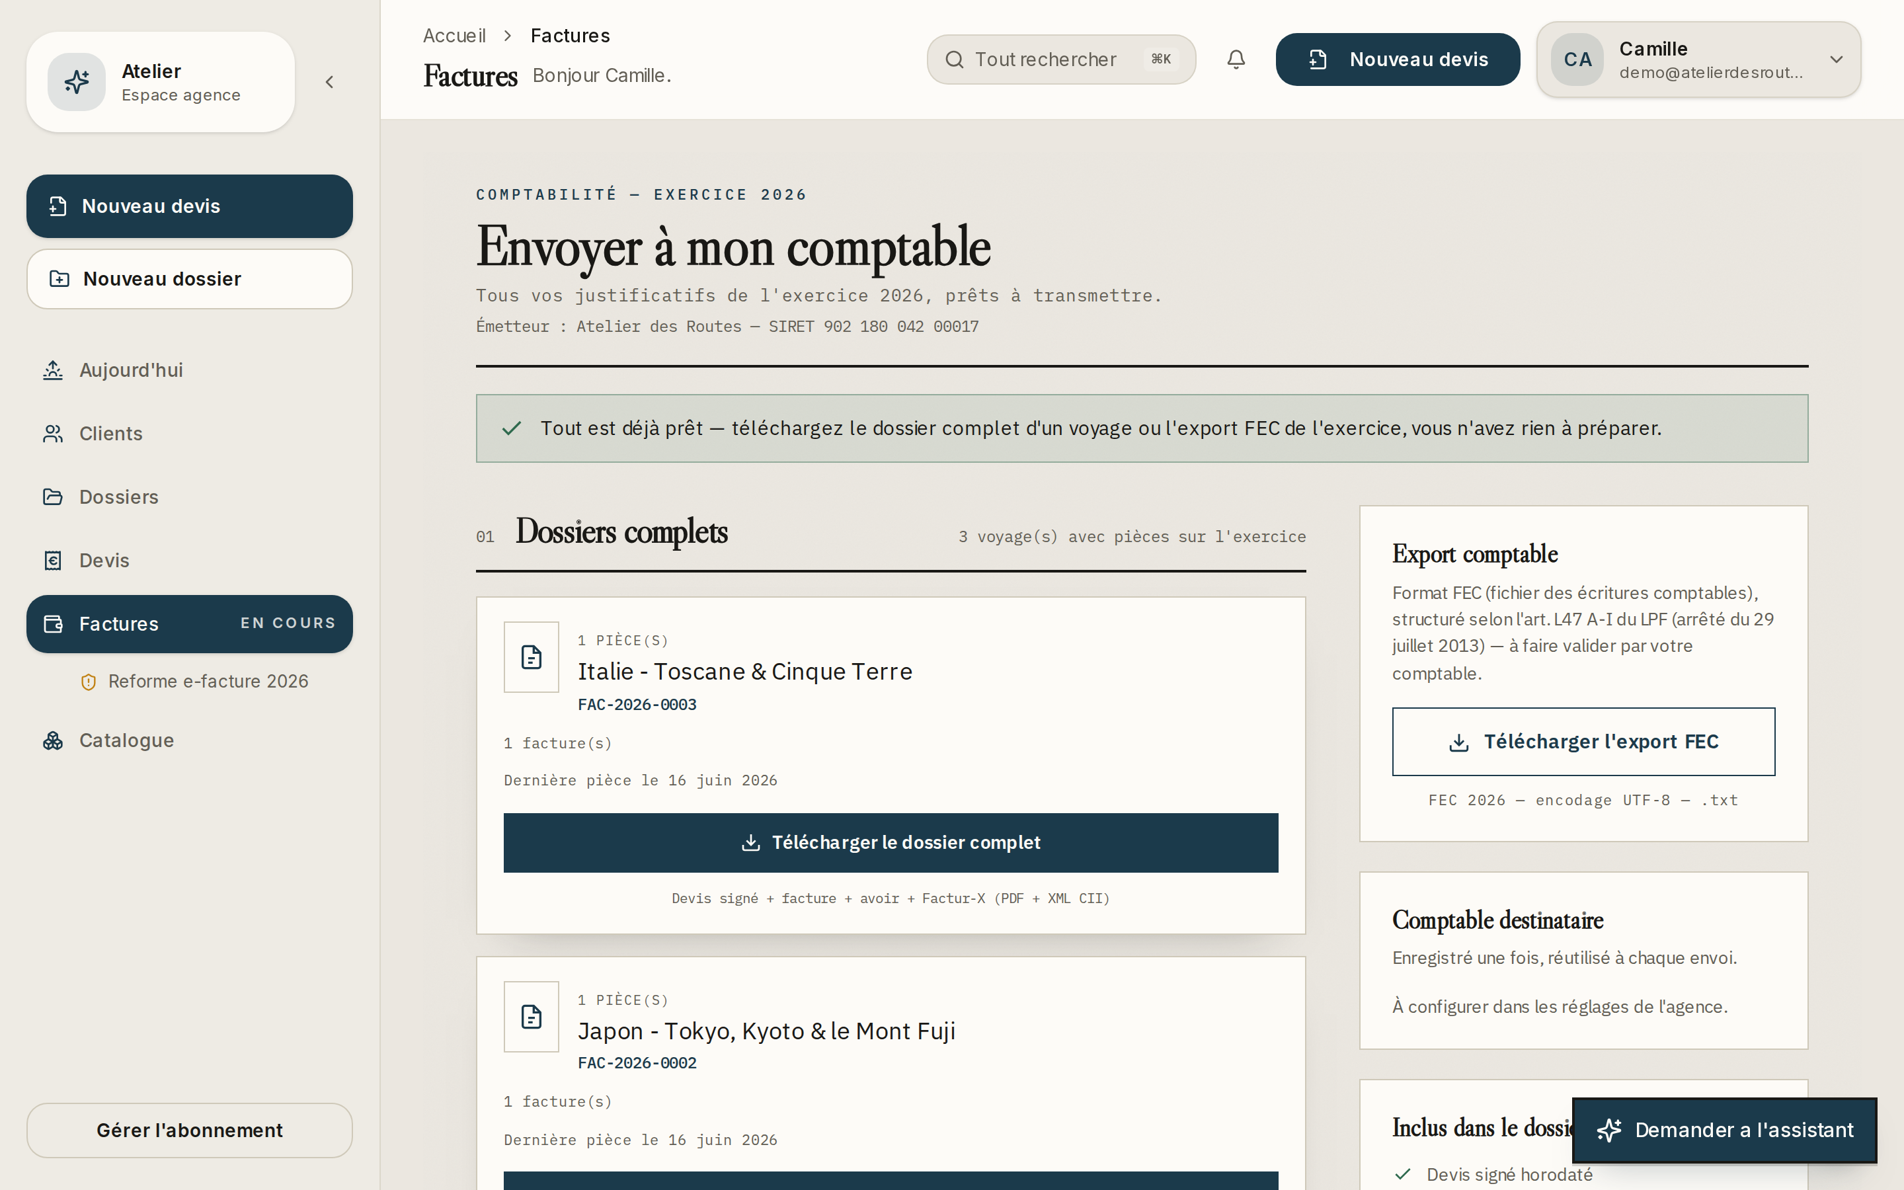Click invoice number FAC-2026-0003
The height and width of the screenshot is (1190, 1904).
pos(637,704)
